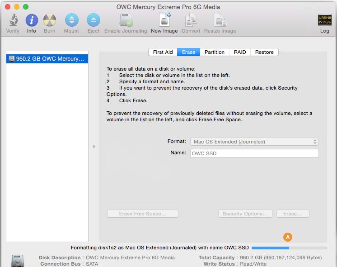Click the Burn disc icon
This screenshot has width=337, height=267.
click(x=50, y=20)
